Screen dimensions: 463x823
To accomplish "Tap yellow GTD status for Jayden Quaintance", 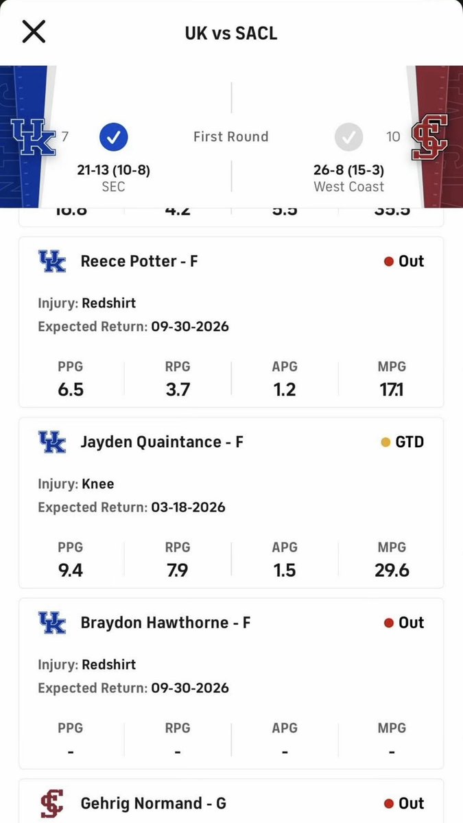I will [403, 442].
